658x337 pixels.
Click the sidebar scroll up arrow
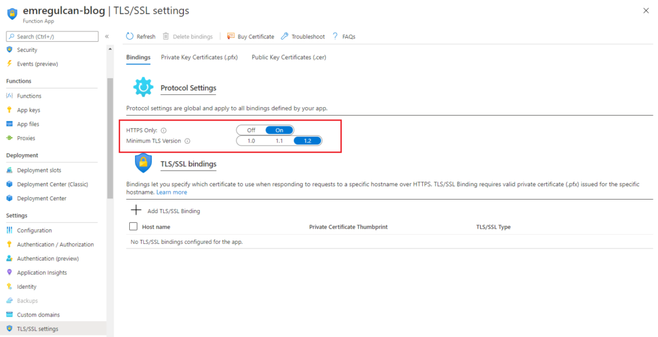pyautogui.click(x=110, y=49)
